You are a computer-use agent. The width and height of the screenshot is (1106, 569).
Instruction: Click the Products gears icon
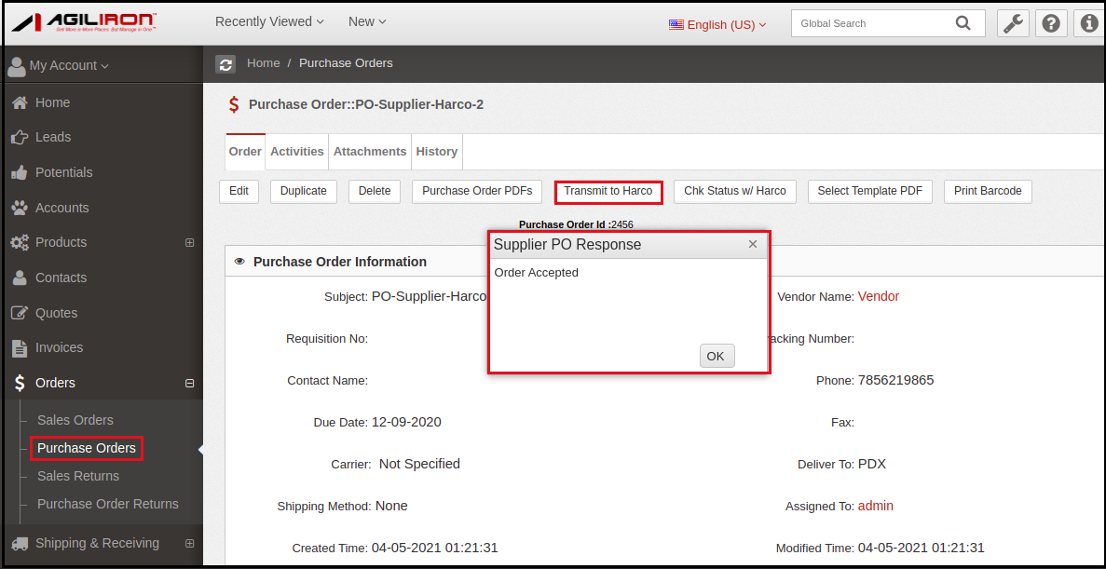20,242
